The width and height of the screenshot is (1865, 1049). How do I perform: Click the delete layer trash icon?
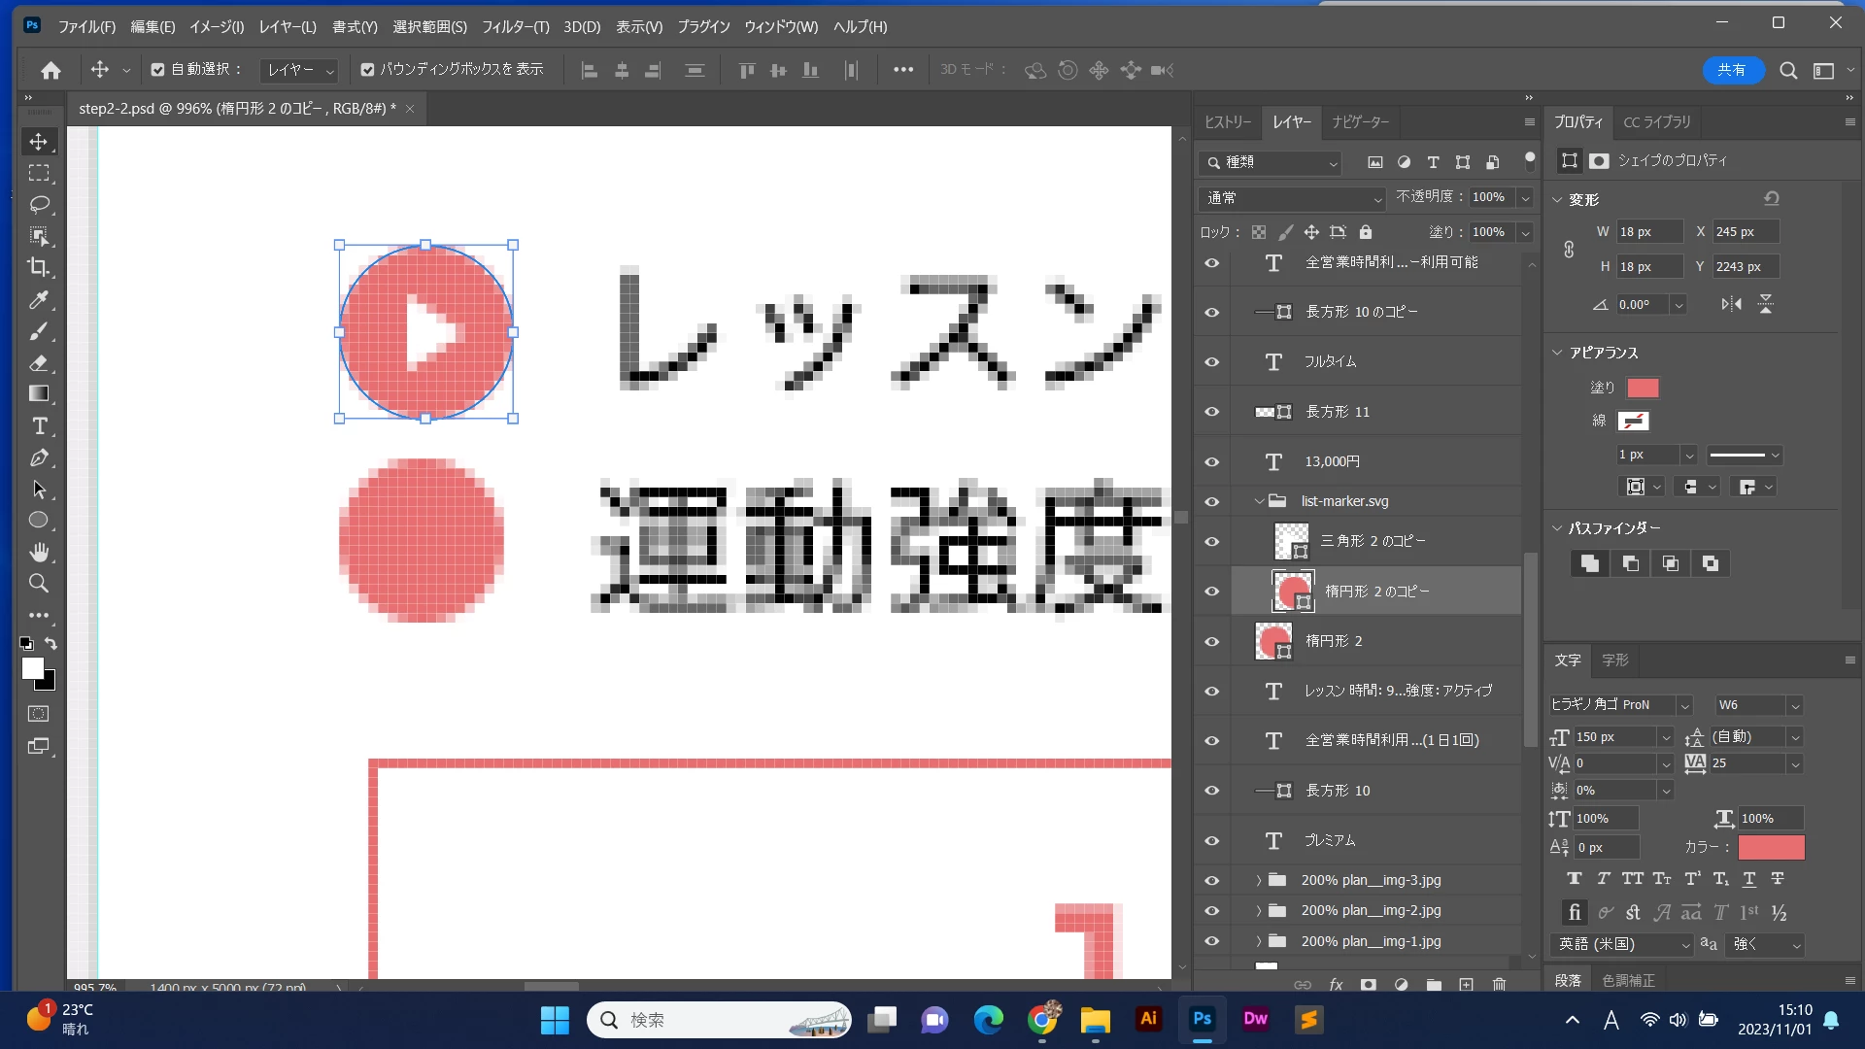(x=1499, y=984)
